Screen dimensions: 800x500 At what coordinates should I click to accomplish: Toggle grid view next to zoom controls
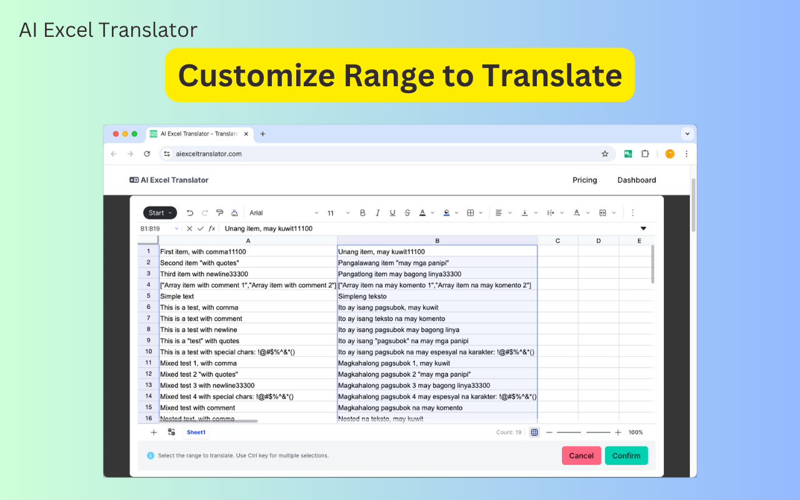534,432
